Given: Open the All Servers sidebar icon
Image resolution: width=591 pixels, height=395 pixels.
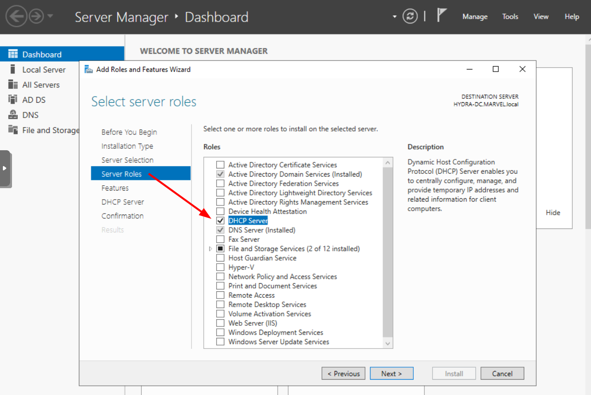Looking at the screenshot, I should pos(13,85).
